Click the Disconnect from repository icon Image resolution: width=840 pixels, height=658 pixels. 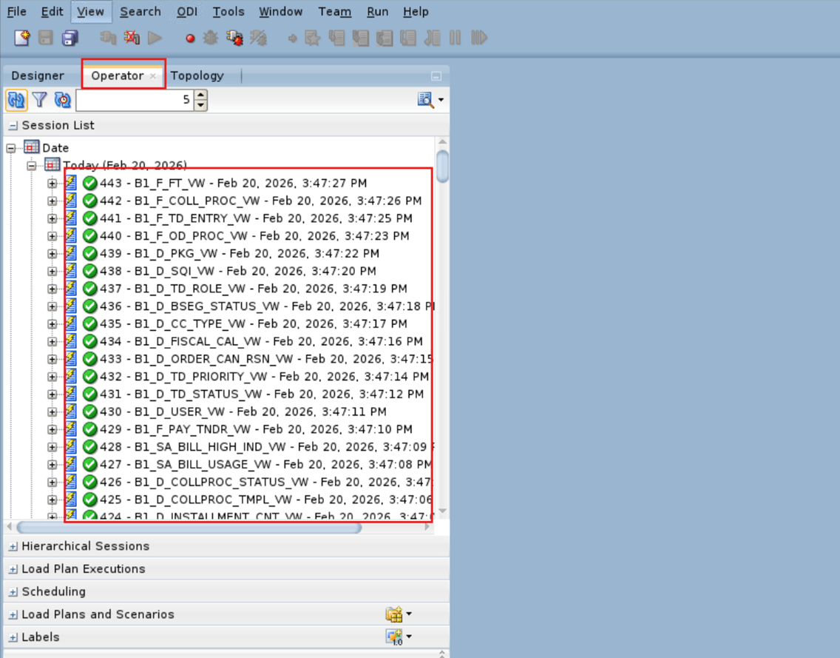click(x=132, y=38)
